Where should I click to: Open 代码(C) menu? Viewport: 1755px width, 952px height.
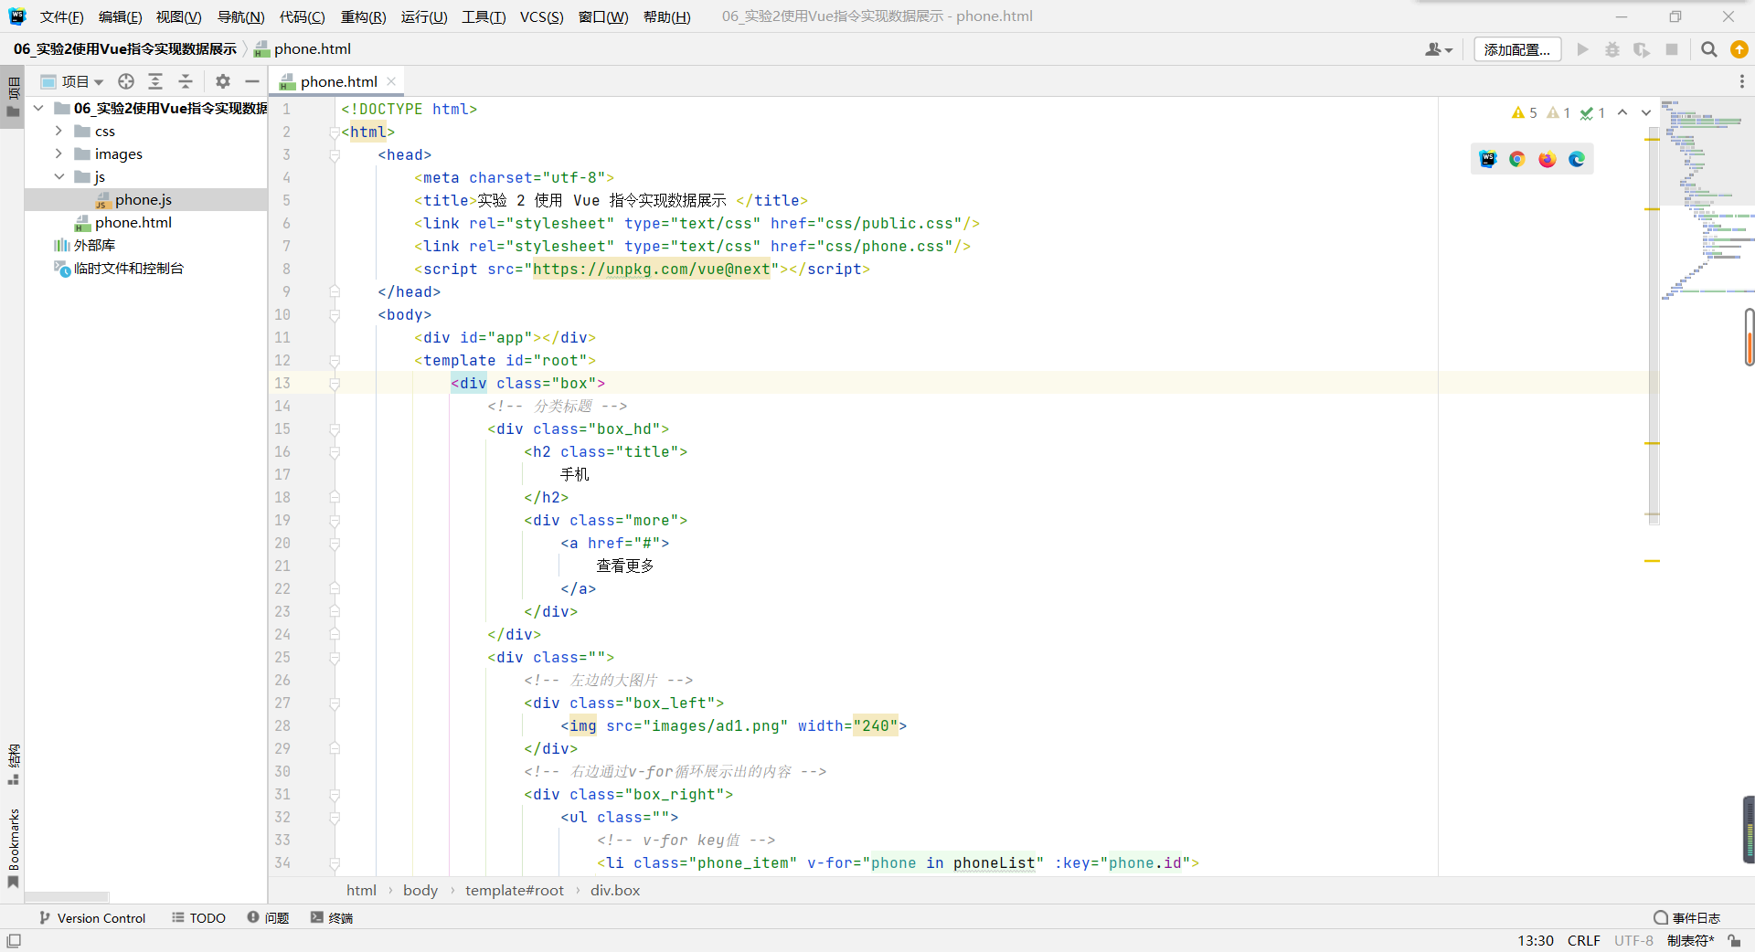click(x=302, y=16)
